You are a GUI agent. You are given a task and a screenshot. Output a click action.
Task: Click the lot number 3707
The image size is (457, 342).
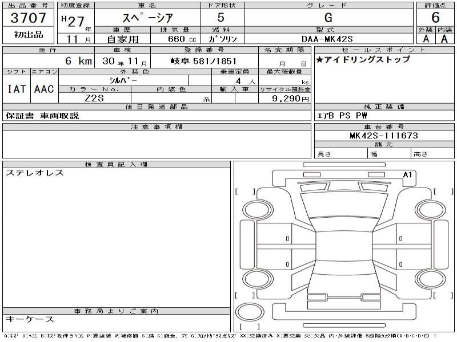28,18
